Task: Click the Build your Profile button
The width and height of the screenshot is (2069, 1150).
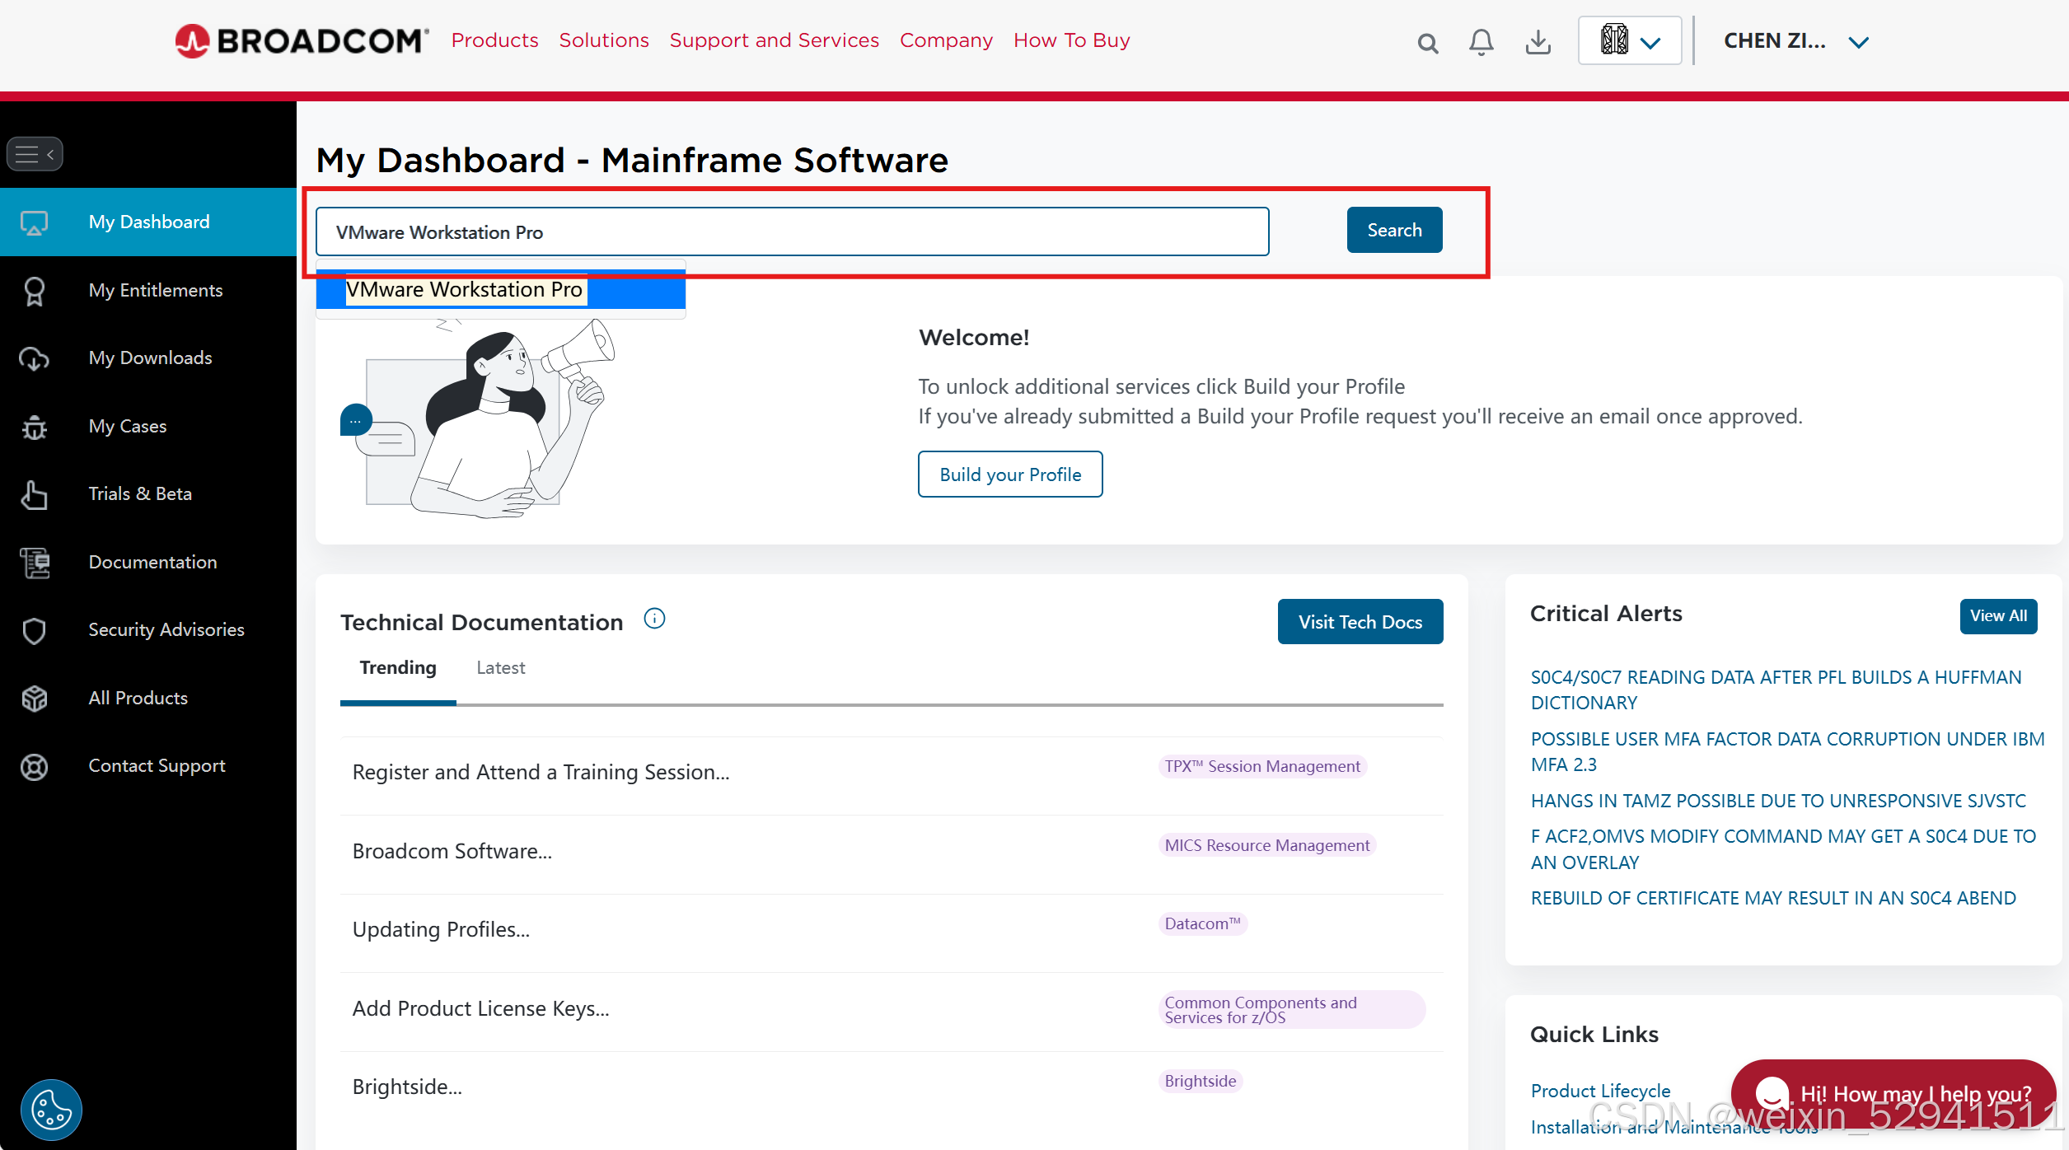Action: [x=1009, y=474]
